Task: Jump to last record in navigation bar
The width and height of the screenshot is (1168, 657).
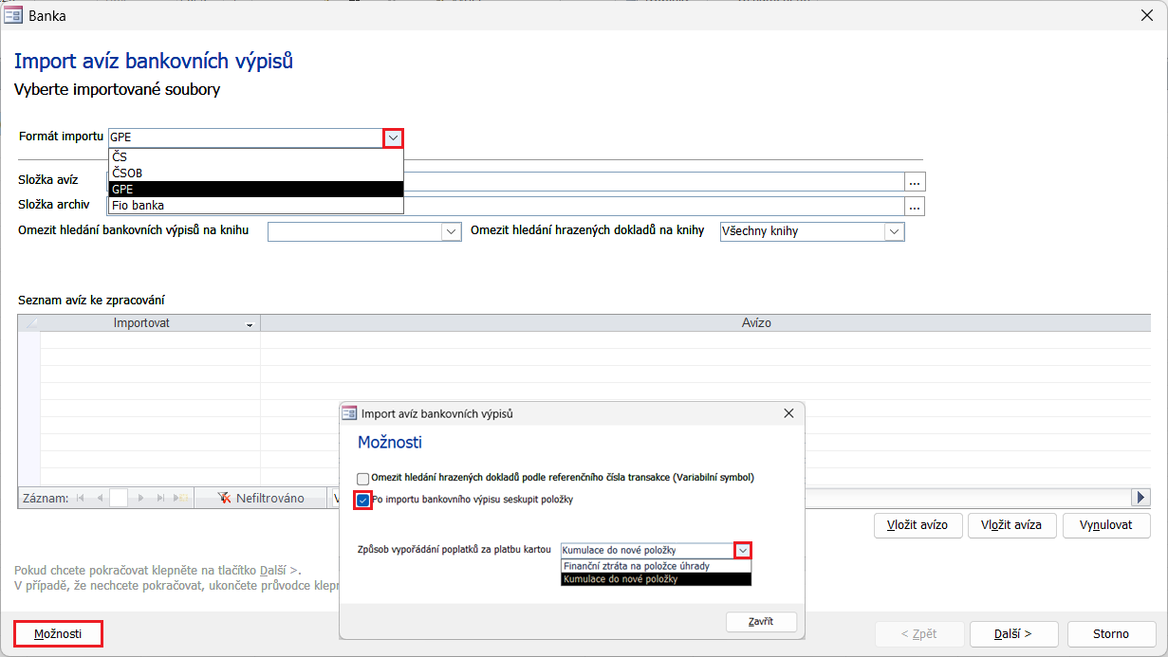Action: 161,498
